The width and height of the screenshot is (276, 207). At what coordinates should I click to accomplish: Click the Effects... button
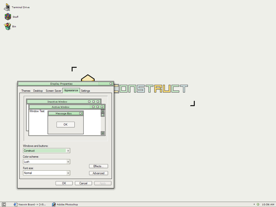(98, 166)
